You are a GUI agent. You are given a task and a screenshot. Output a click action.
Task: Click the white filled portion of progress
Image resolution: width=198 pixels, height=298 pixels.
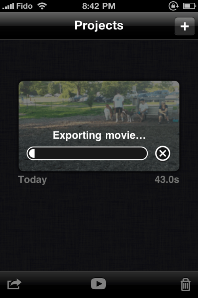click(32, 153)
